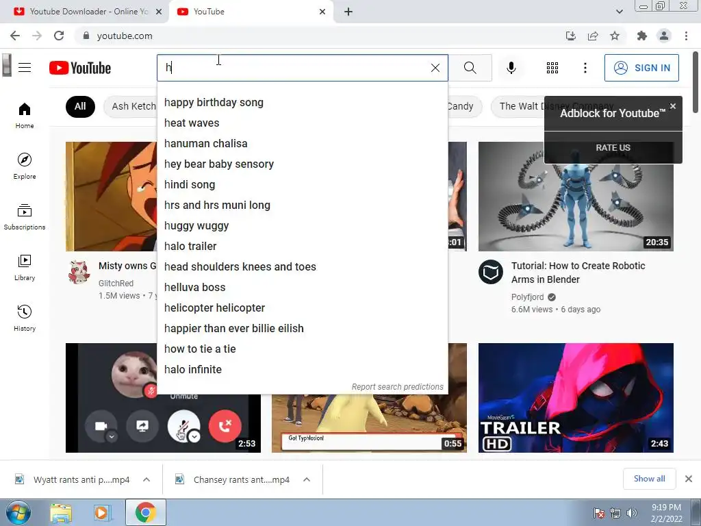Open the Chrome extensions puzzle icon
Screen dimensions: 701x526
click(642, 36)
